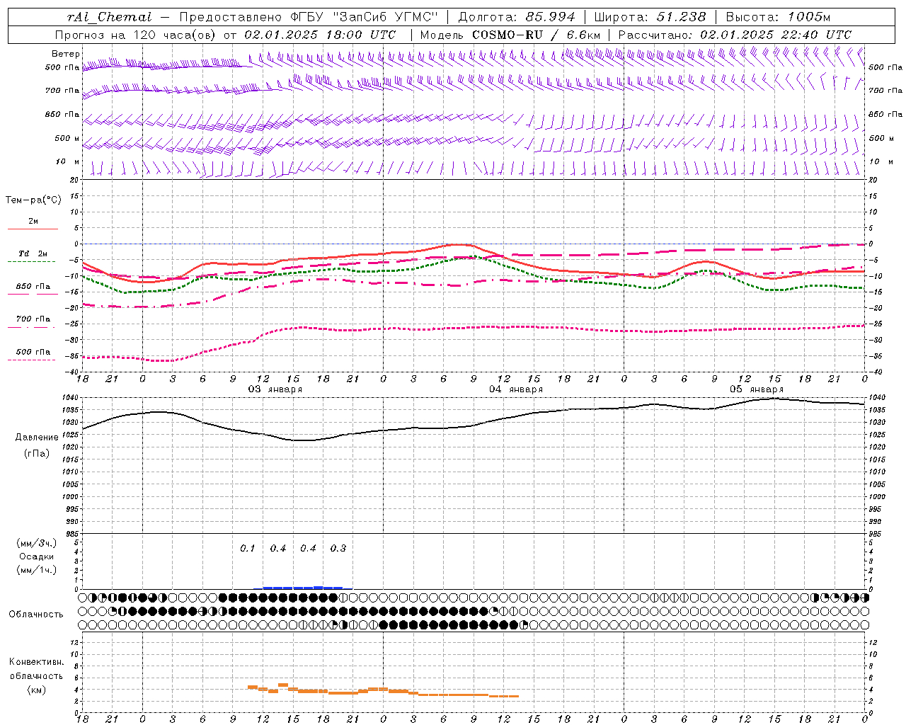Select the provider text ФГБУ "ЗапСиб УГМС"
This screenshot has width=906, height=725.
coord(365,17)
